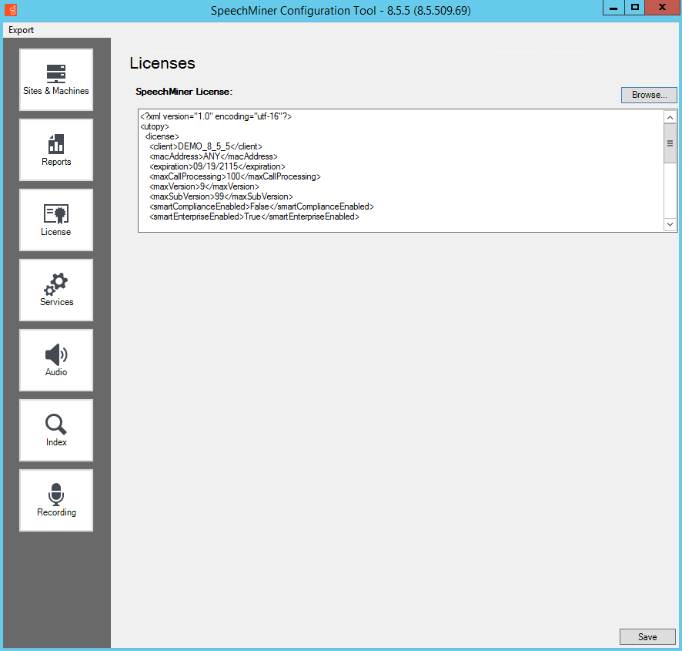Maximize the SpeechMiner Configuration Tool window
The height and width of the screenshot is (651, 682).
point(635,8)
